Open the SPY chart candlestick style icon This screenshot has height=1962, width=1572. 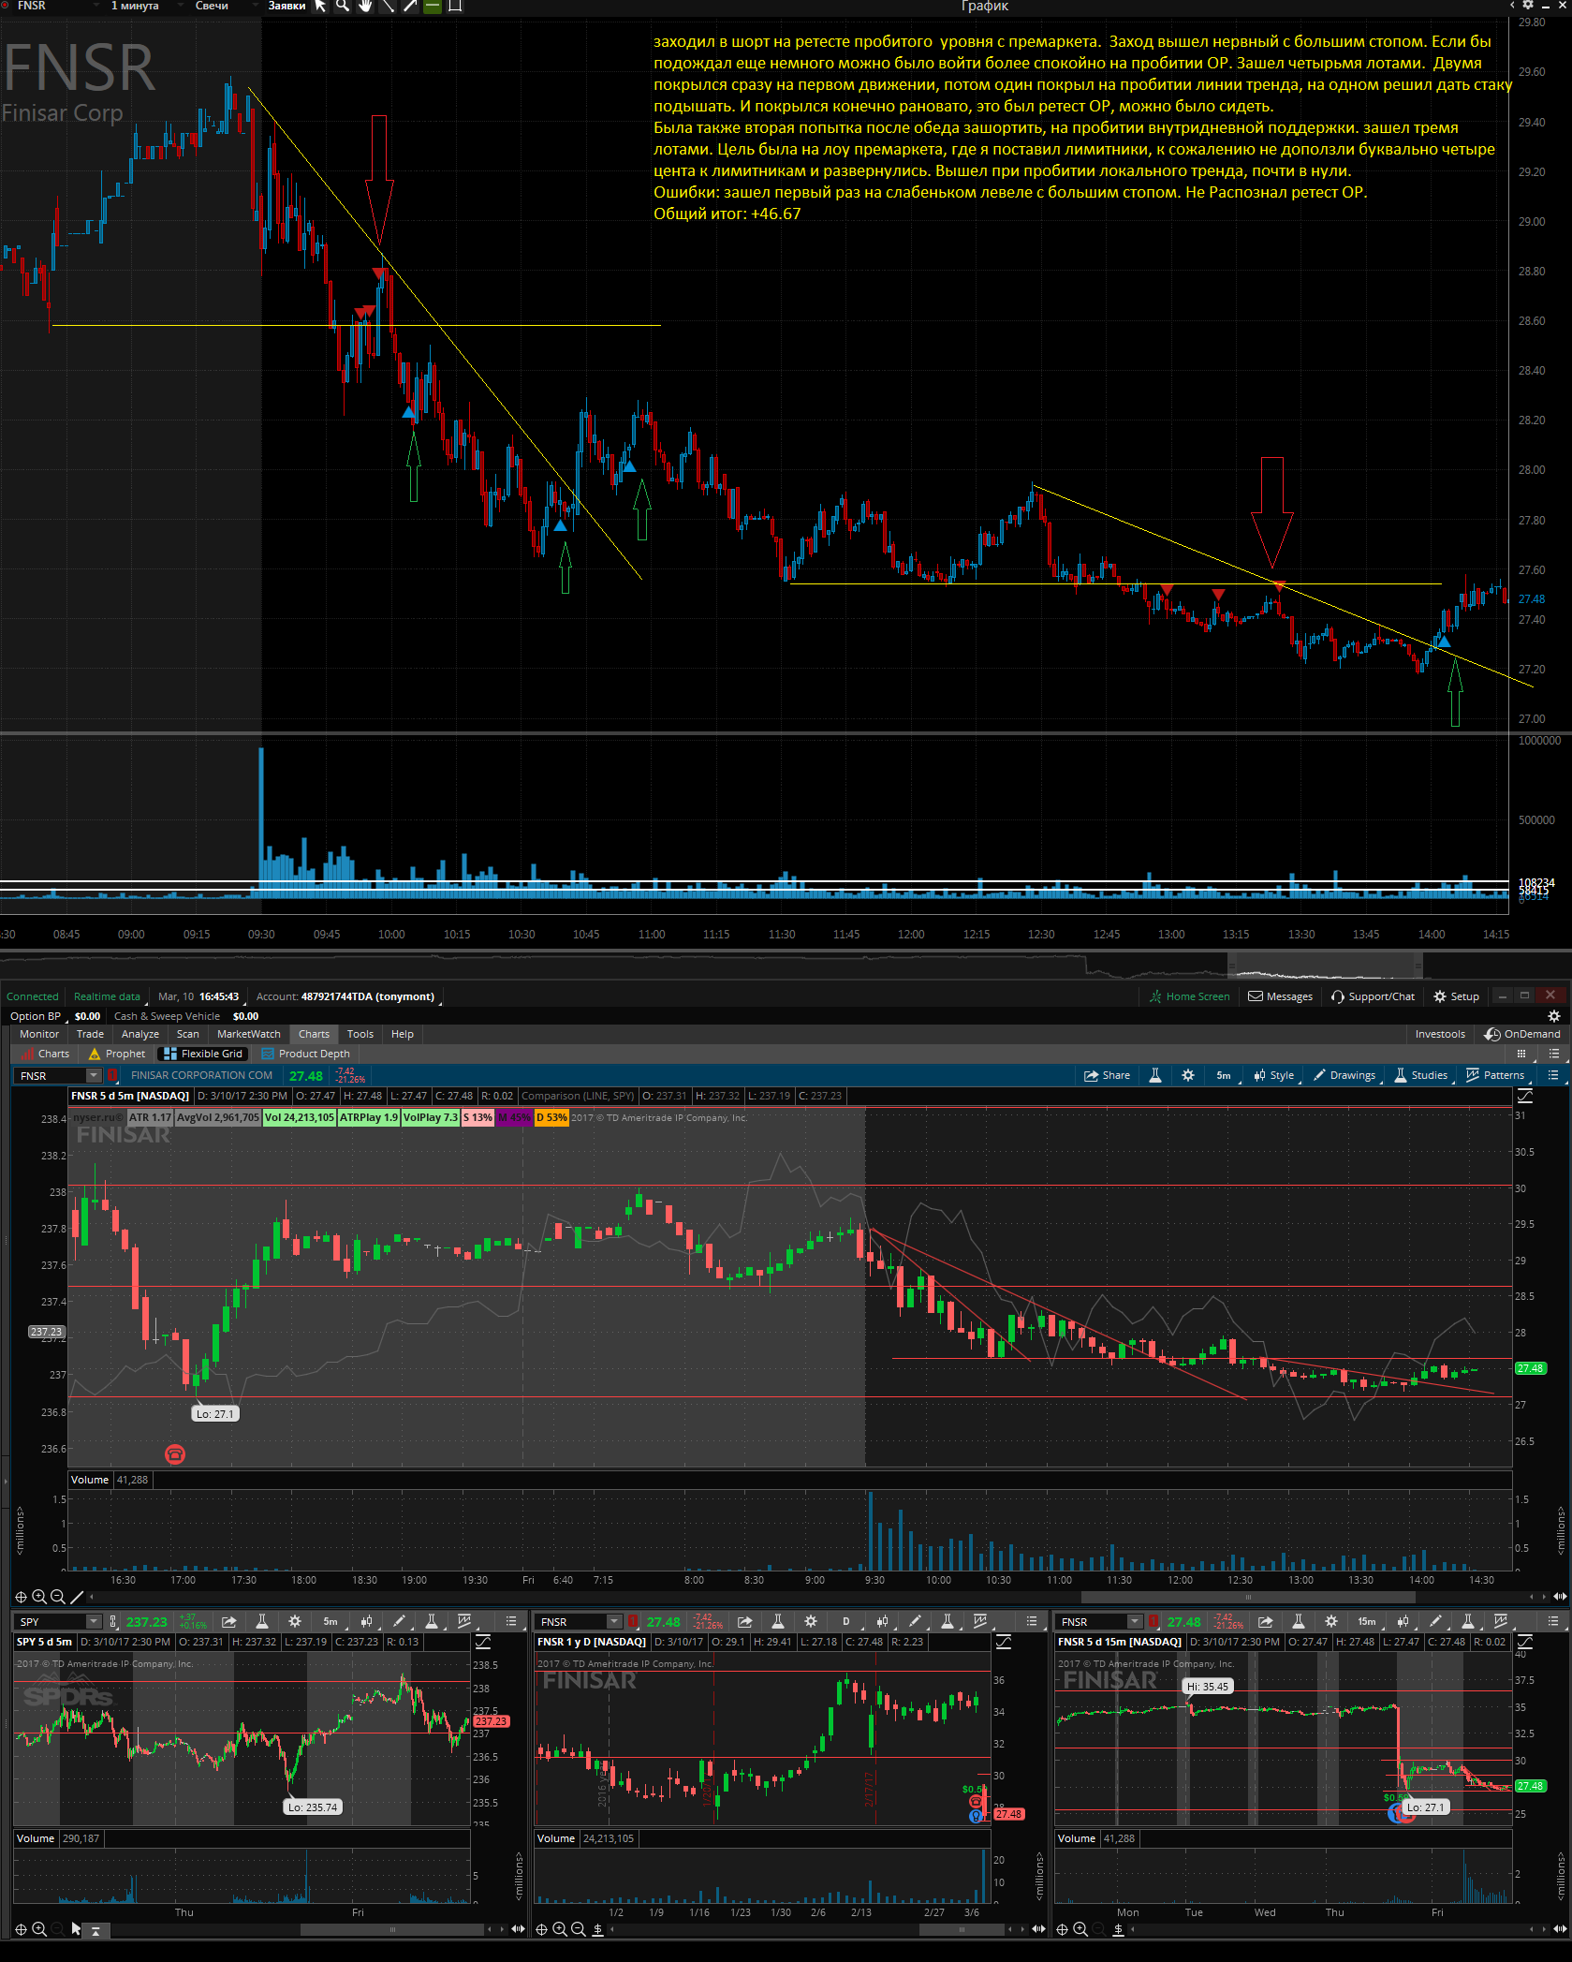(366, 1622)
